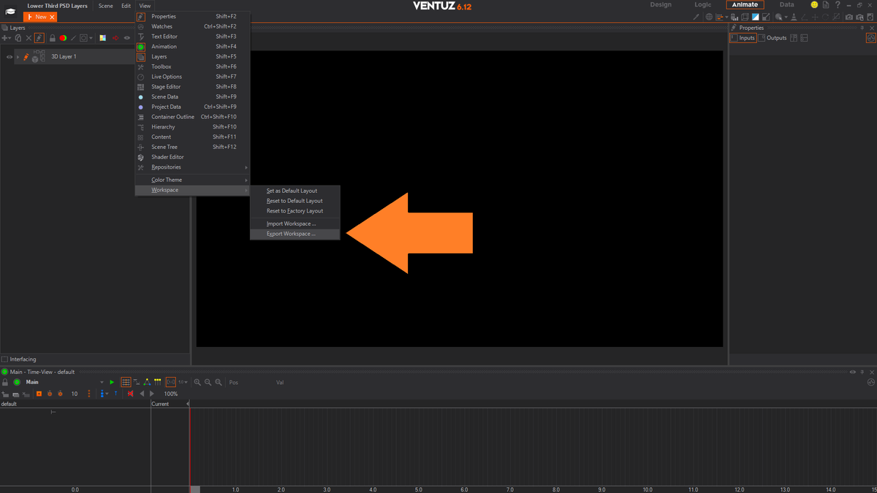The image size is (877, 493).
Task: Toggle the green record circle beside Main
Action: [17, 382]
